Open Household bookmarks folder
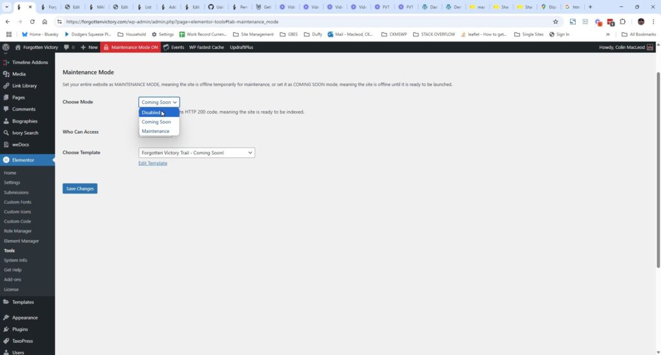 point(132,34)
